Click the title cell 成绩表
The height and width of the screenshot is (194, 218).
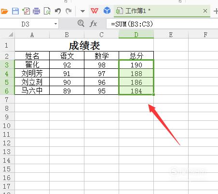(x=84, y=45)
